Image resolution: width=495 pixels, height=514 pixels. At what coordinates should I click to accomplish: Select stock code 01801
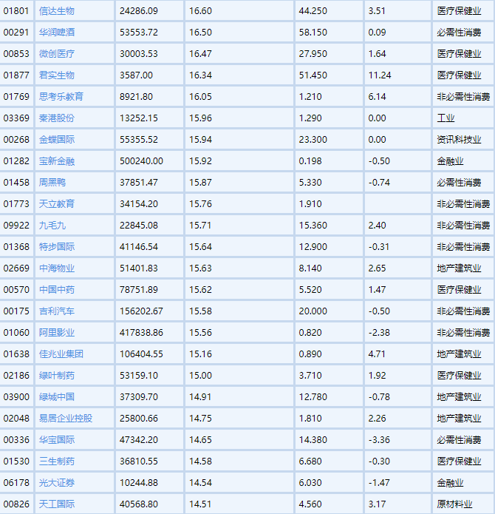pos(16,11)
